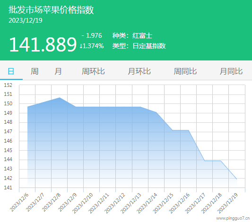Select the 周环比 tab

[x=93, y=71]
